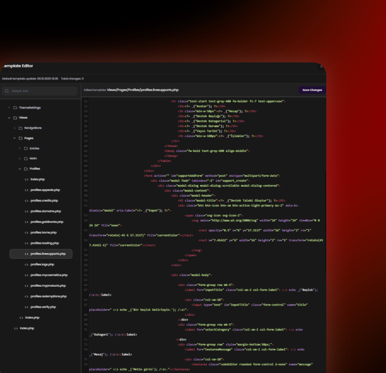Click the code icon beside the bottom index.php

click(x=16, y=328)
